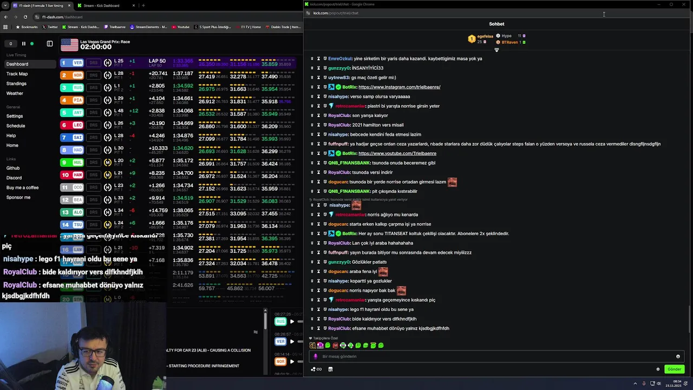Click the delay input showing 0
693x390 pixels.
coord(10,44)
